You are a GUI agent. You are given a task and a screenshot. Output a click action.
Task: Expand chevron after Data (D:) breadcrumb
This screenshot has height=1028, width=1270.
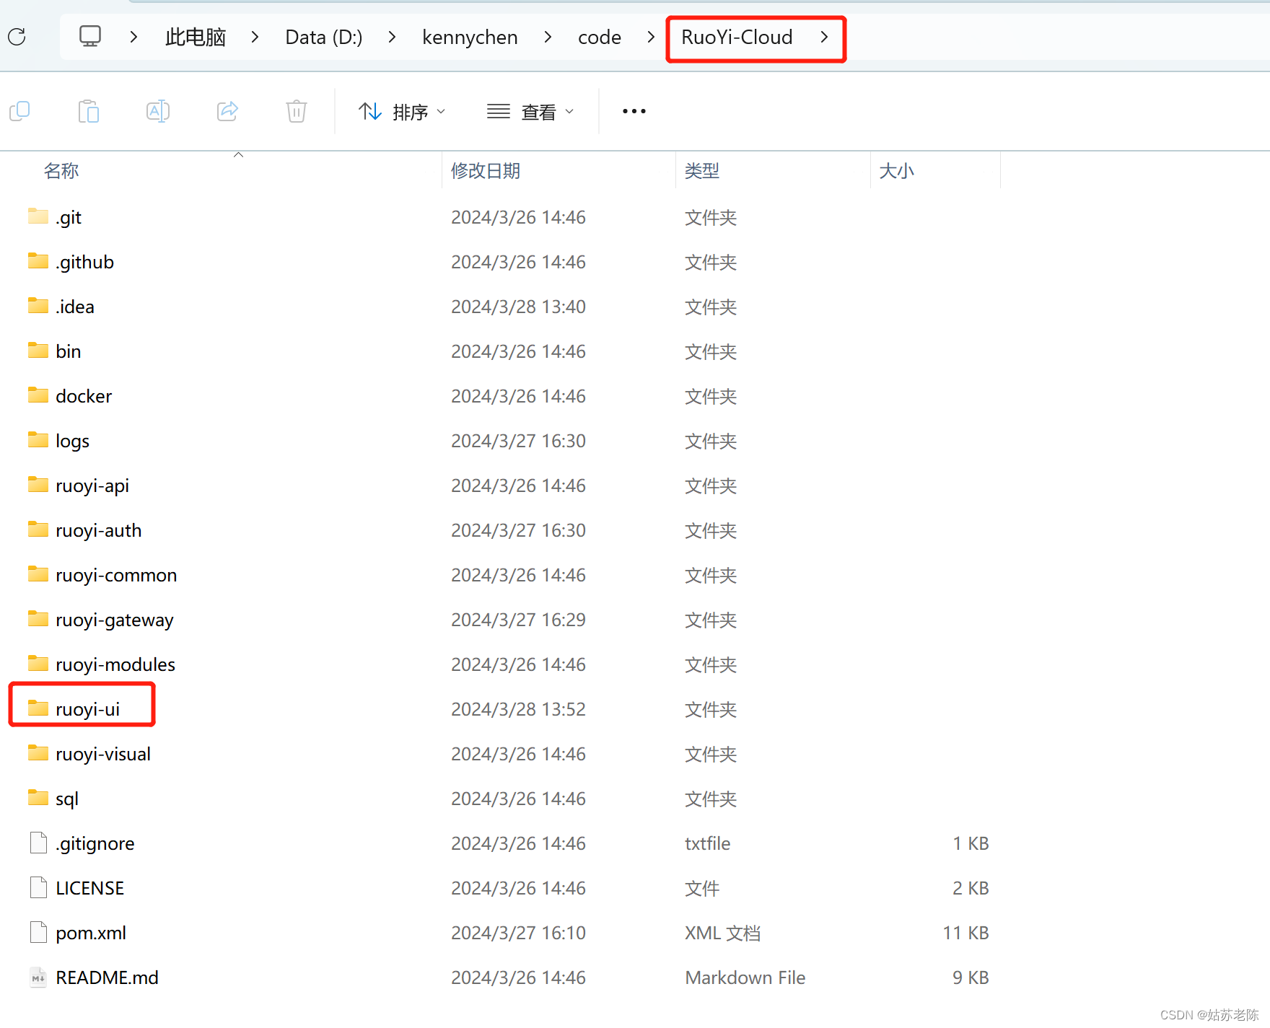392,37
